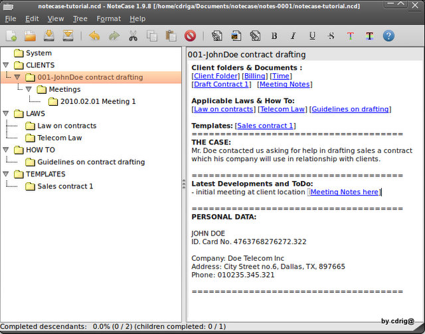Follow the Telecom Law link in note
This screenshot has width=425, height=334.
pos(282,109)
